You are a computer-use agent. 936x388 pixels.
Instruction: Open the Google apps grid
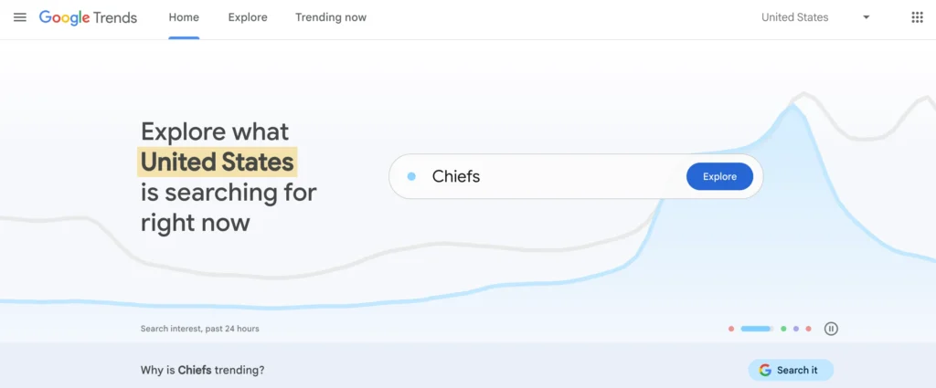click(x=917, y=17)
